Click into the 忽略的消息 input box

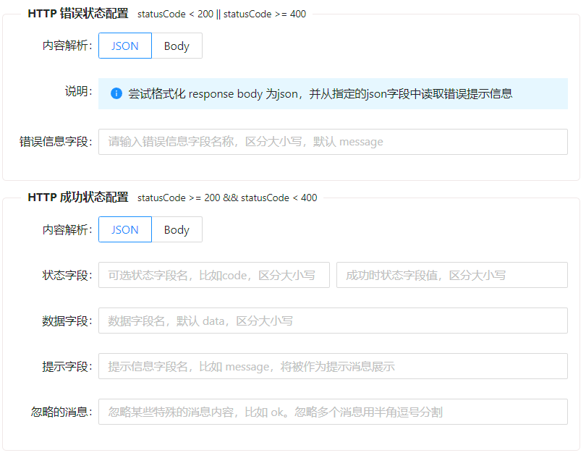[333, 412]
